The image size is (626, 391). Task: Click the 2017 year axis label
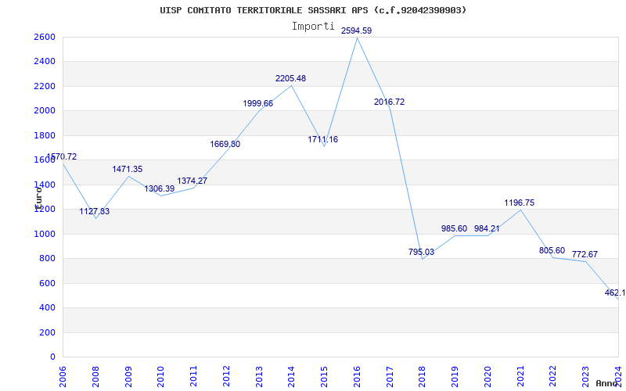[390, 376]
